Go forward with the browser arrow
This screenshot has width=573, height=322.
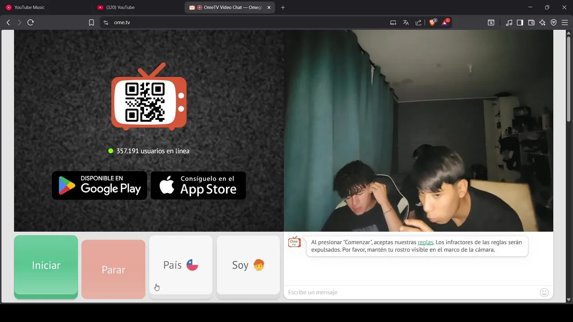[x=19, y=22]
